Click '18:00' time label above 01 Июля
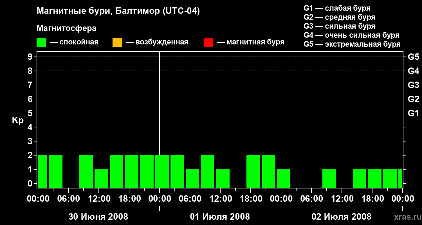This screenshot has height=225, width=422. [x=251, y=199]
